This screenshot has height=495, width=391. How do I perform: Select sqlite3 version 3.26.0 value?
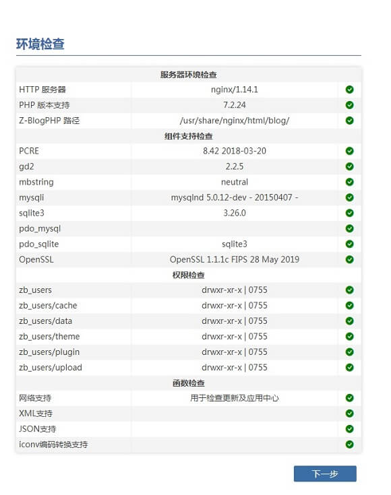(234, 213)
